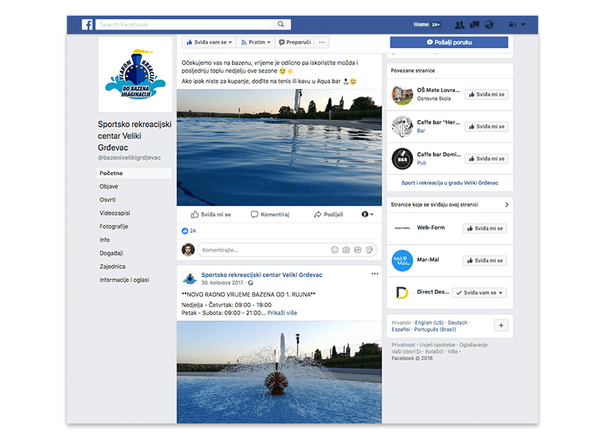Click the post date 30. kolovoza 2017.

click(222, 283)
